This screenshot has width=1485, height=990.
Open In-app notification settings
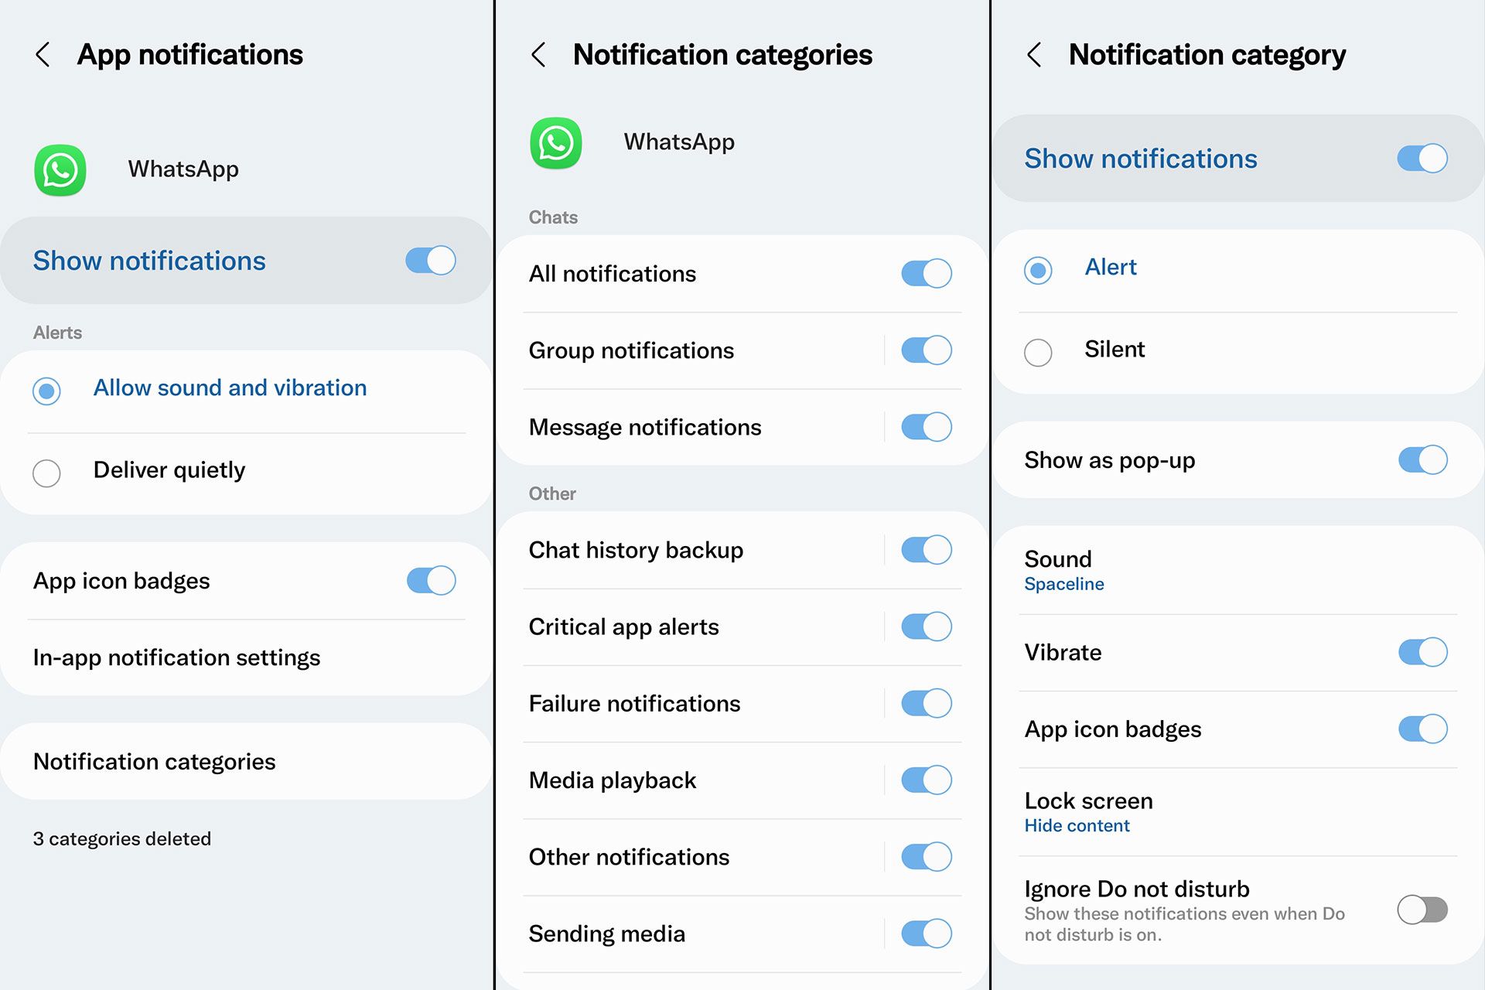[176, 657]
